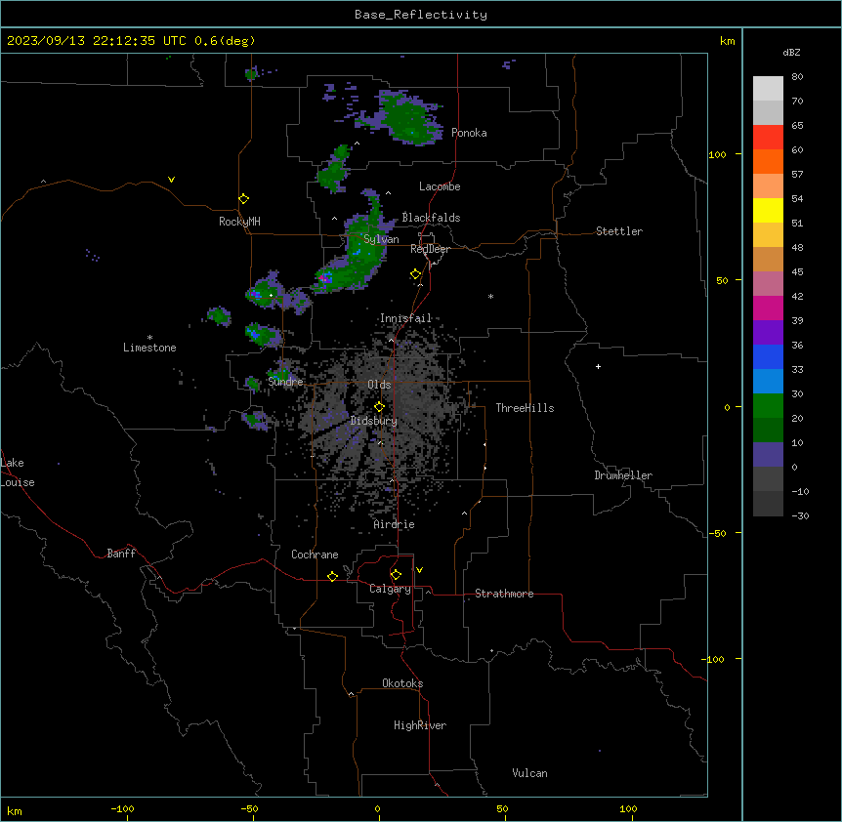Screen dimensions: 842x822
Task: Select the Ponoka city label
Action: (469, 133)
